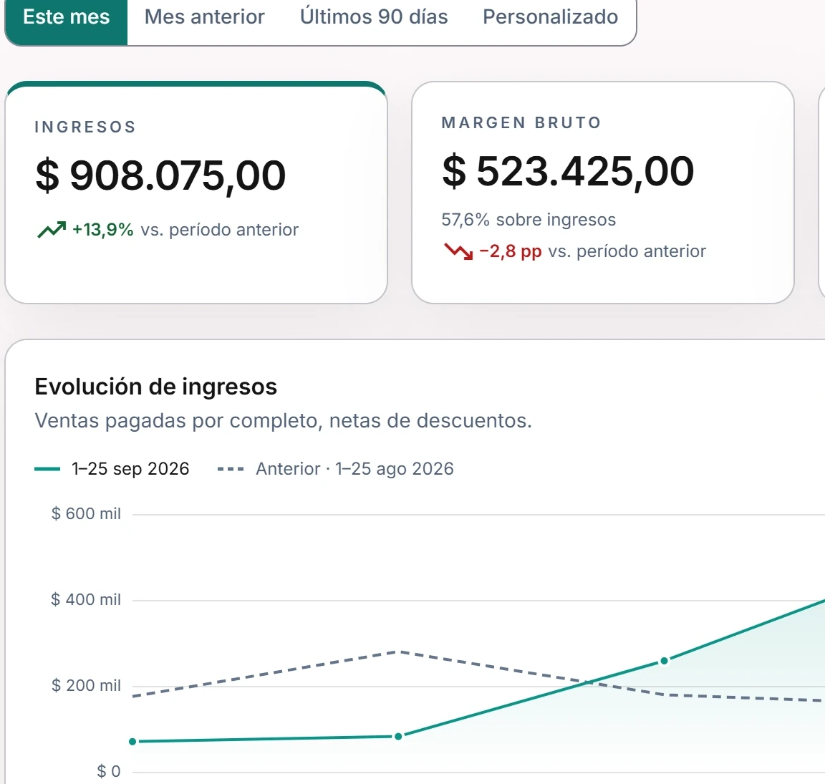Click the "$ 600 mil" axis label
825x784 pixels.
click(86, 513)
